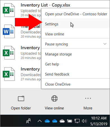Click the globe icon for View online
This screenshot has width=110, height=127.
tap(54, 98)
